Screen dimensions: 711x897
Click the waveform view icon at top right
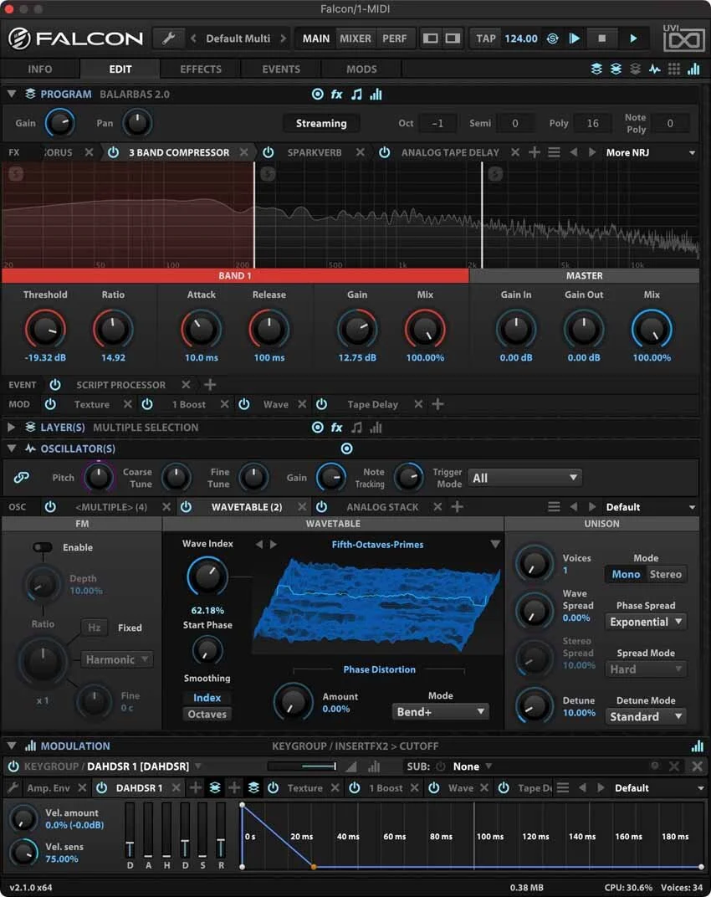click(654, 69)
